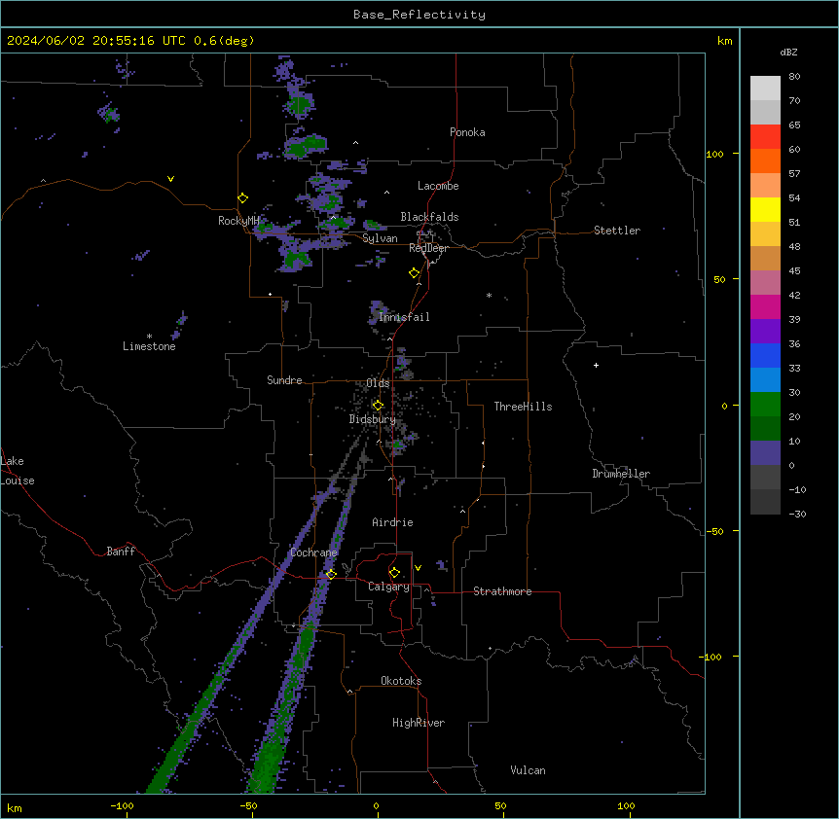The image size is (839, 819).
Task: Click the HighRiver city label
Action: pos(419,723)
